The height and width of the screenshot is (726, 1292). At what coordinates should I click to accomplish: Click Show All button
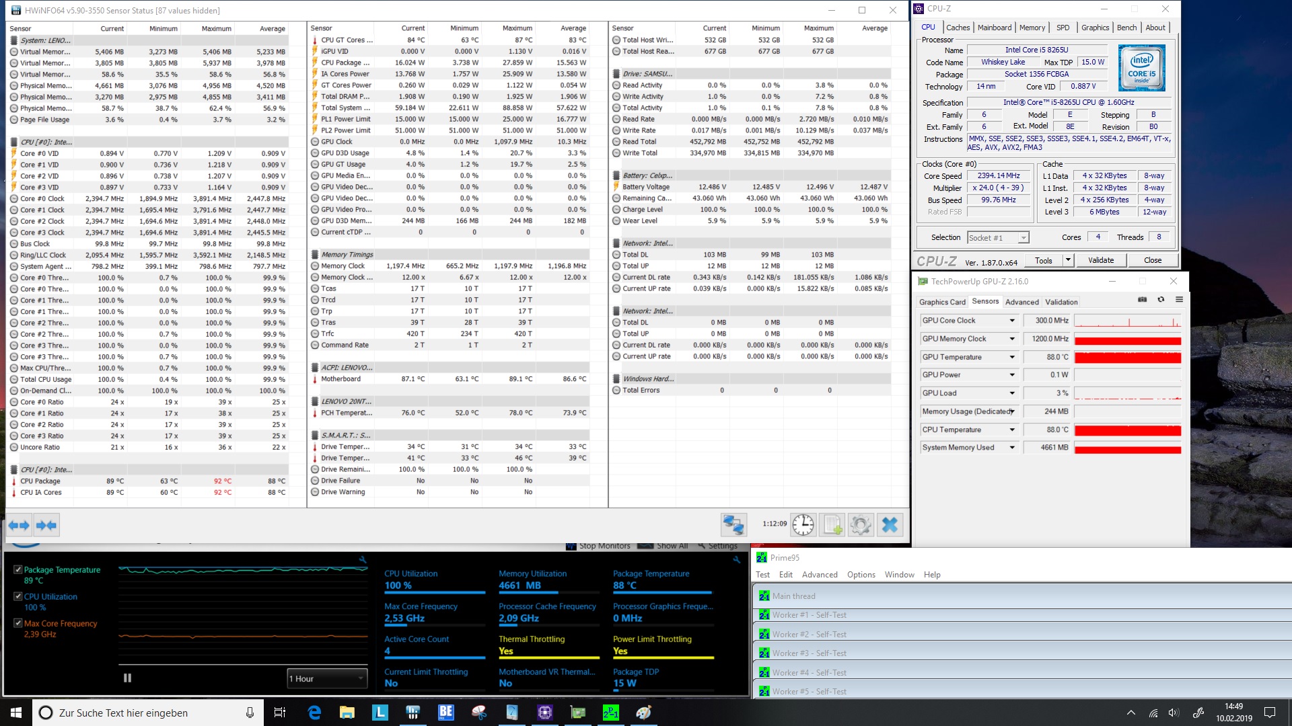(x=663, y=546)
